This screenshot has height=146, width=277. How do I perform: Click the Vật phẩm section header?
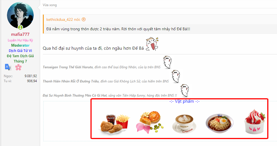tap(184, 101)
